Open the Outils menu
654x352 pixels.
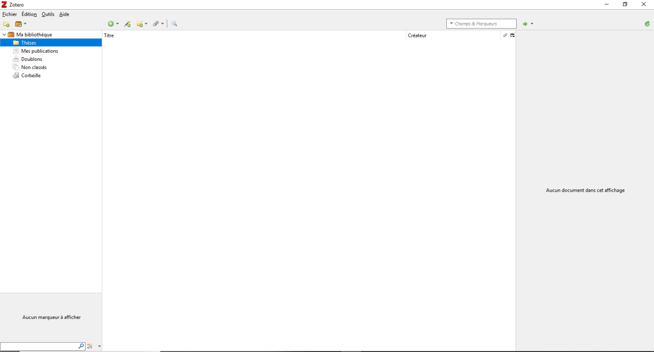(48, 14)
